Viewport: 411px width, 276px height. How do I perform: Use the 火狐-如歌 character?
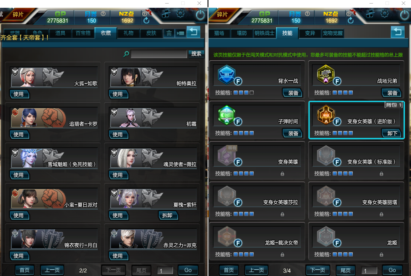19,94
